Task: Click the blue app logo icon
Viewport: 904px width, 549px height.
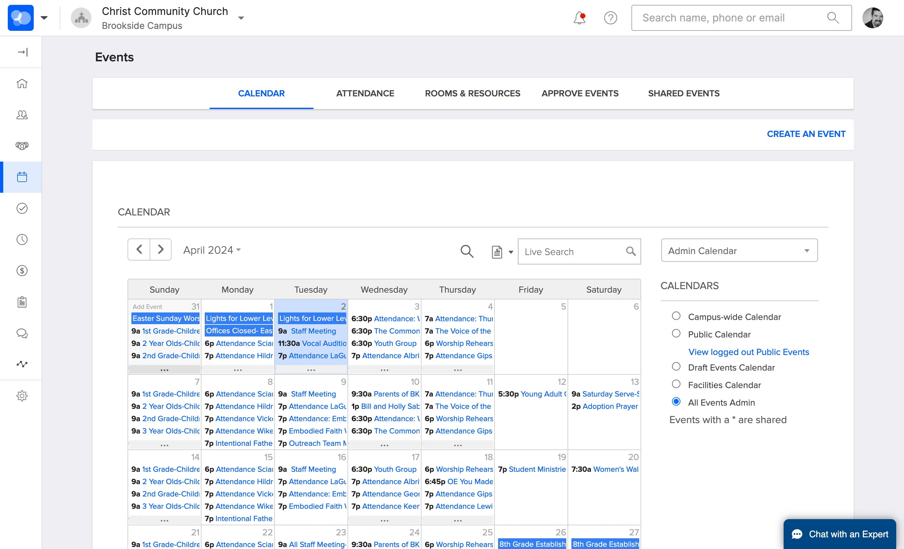Action: coord(20,18)
